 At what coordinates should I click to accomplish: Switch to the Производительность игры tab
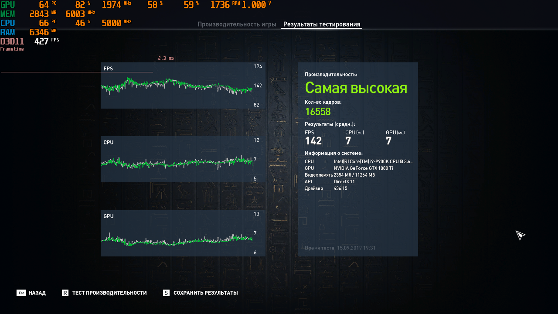[237, 24]
